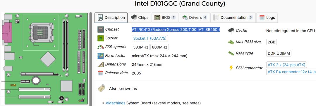Click the highlighted ATI RC410 chipset text
This screenshot has height=106, width=316.
(x=176, y=29)
